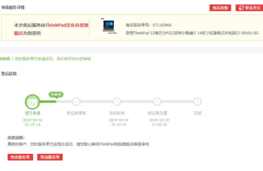Click the green 待审核 status bubble

click(56, 95)
